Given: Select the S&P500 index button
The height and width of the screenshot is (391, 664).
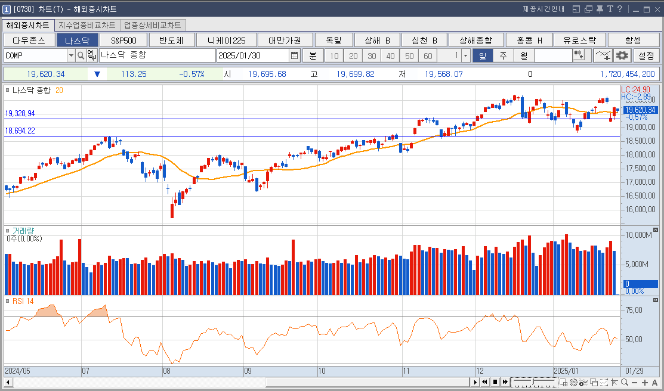Looking at the screenshot, I should click(123, 40).
